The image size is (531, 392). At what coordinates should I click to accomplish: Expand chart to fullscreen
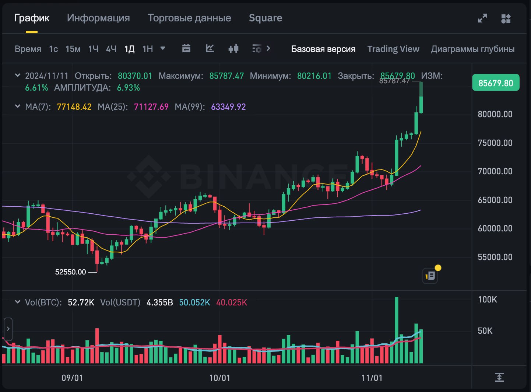point(482,18)
